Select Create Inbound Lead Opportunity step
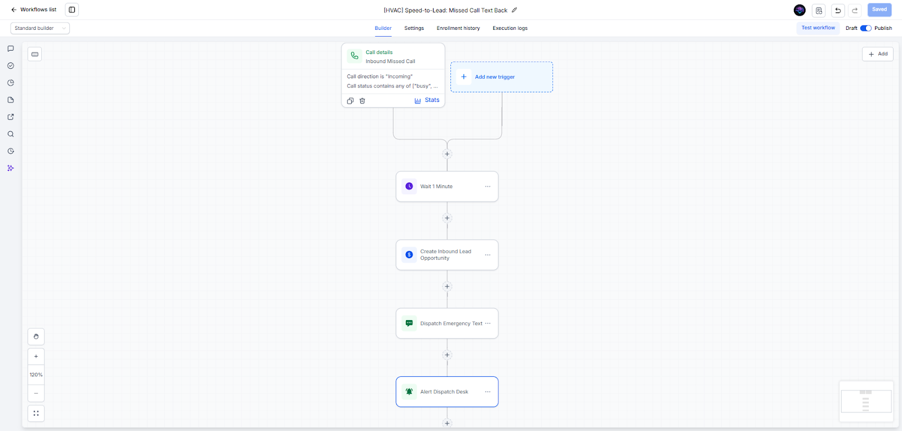Viewport: 902px width, 431px height. pyautogui.click(x=447, y=255)
